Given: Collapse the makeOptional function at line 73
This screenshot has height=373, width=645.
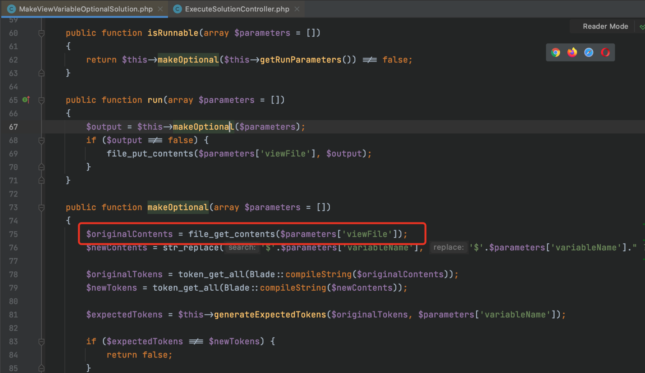Looking at the screenshot, I should tap(41, 208).
